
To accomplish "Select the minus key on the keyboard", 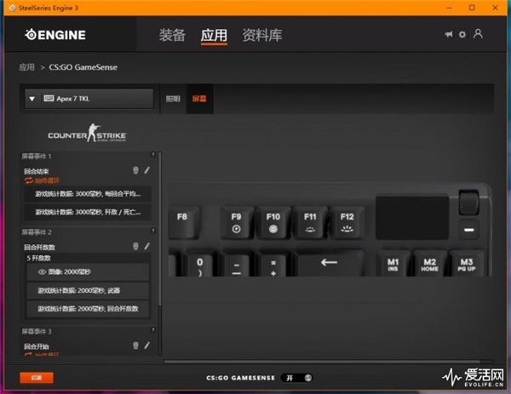I will (237, 265).
